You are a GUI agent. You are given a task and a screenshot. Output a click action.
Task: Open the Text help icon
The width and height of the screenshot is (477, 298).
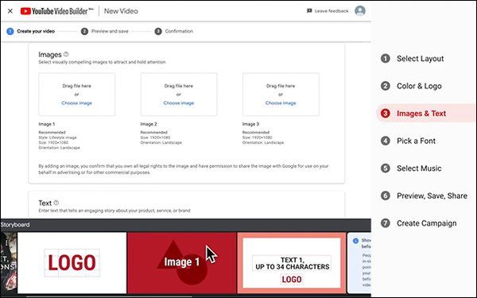(x=56, y=203)
